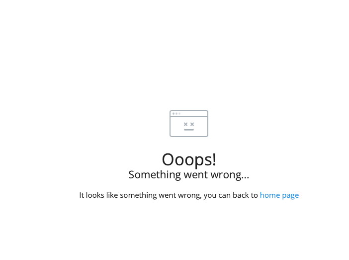Click the word "Something" in the subheading

(x=155, y=175)
